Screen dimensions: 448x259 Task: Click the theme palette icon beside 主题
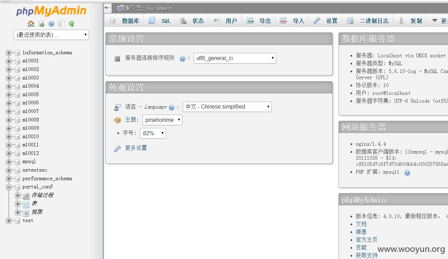[117, 120]
